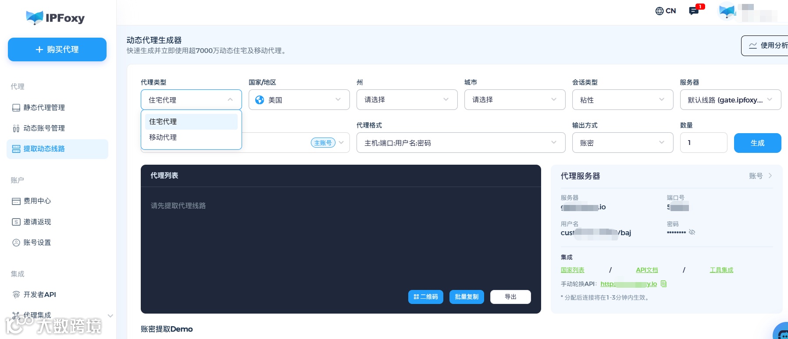788x339 pixels.
Task: Select 住宅代理 option in the list
Action: [x=191, y=122]
